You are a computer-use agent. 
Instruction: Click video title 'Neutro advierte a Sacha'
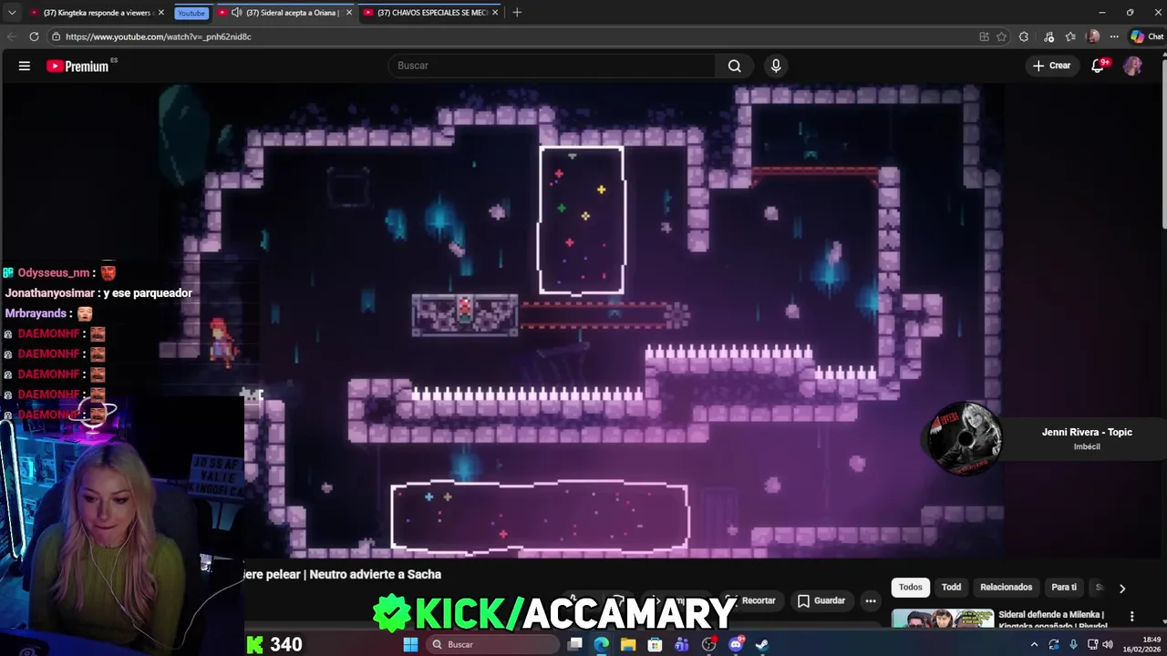375,574
